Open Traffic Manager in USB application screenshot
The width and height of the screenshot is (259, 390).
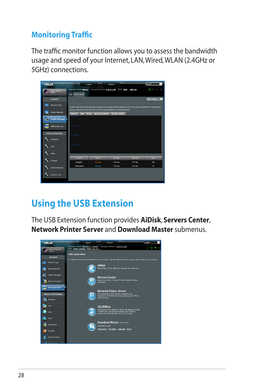point(53,275)
